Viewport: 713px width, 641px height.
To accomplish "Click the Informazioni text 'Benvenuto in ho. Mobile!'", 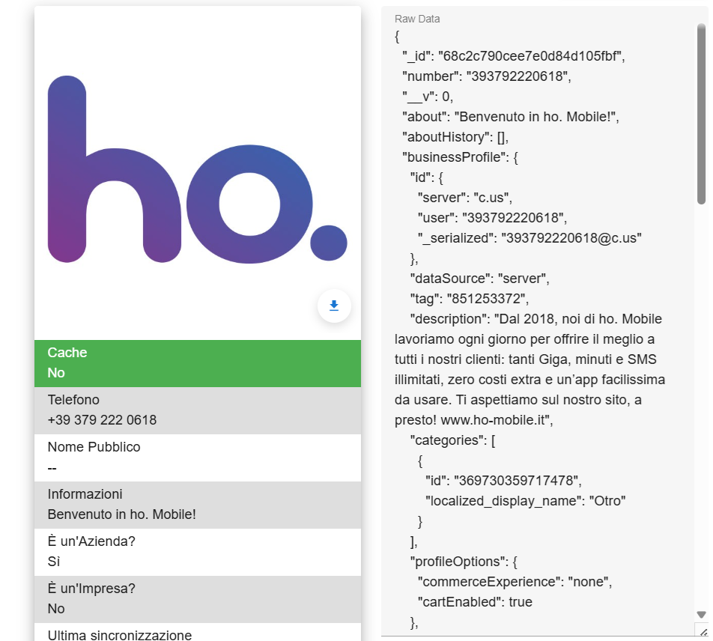I will coord(121,514).
